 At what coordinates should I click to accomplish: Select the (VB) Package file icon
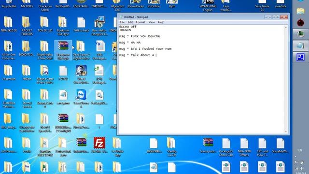pyautogui.click(x=99, y=50)
